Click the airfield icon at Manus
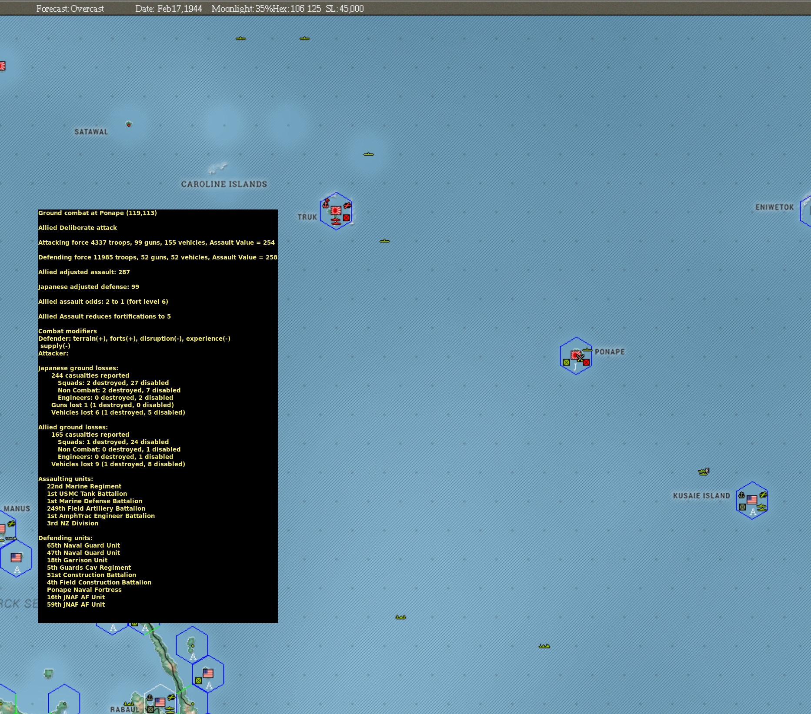This screenshot has width=811, height=714. coord(11,524)
